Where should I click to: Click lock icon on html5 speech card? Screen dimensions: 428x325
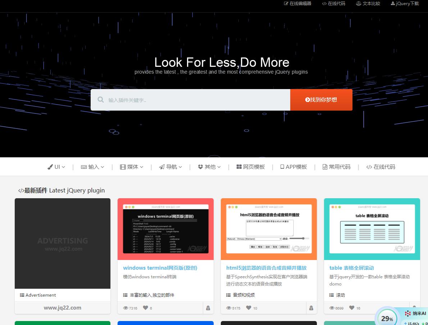pyautogui.click(x=311, y=308)
